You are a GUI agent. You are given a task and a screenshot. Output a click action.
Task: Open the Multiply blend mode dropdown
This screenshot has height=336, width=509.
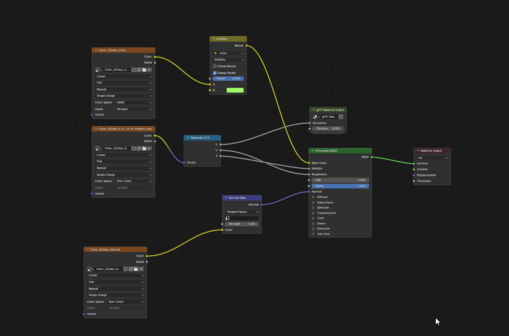tap(228, 60)
